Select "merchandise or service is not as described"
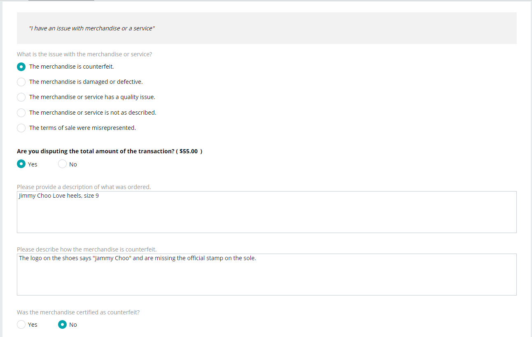Screen dimensions: 532x337 (21, 113)
